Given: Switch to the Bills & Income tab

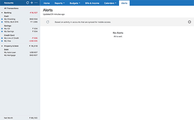Looking at the screenshot, I should tap(92, 3).
